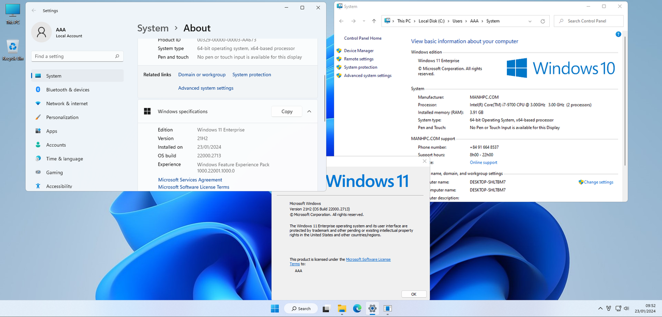Open the Recycle Bin desktop icon
Screen dimensions: 662x317
click(12, 50)
